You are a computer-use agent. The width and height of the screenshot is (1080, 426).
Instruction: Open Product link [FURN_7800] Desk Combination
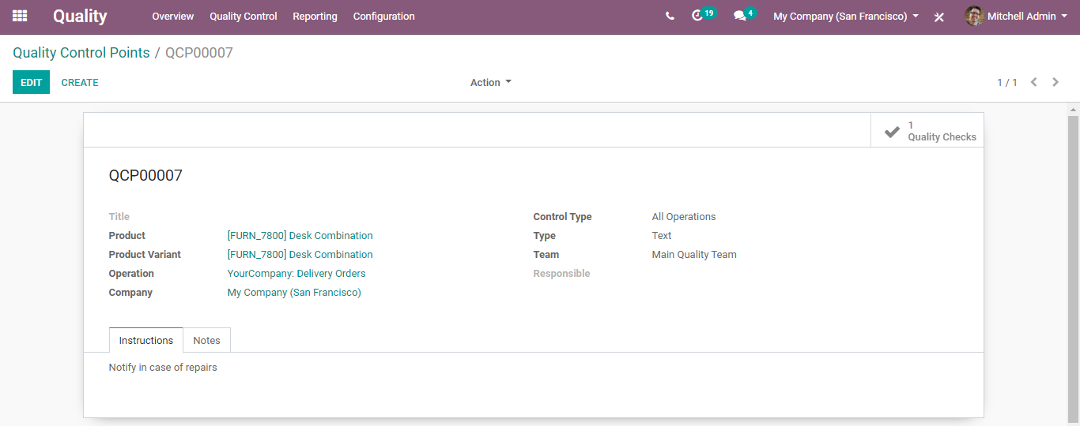(x=300, y=235)
